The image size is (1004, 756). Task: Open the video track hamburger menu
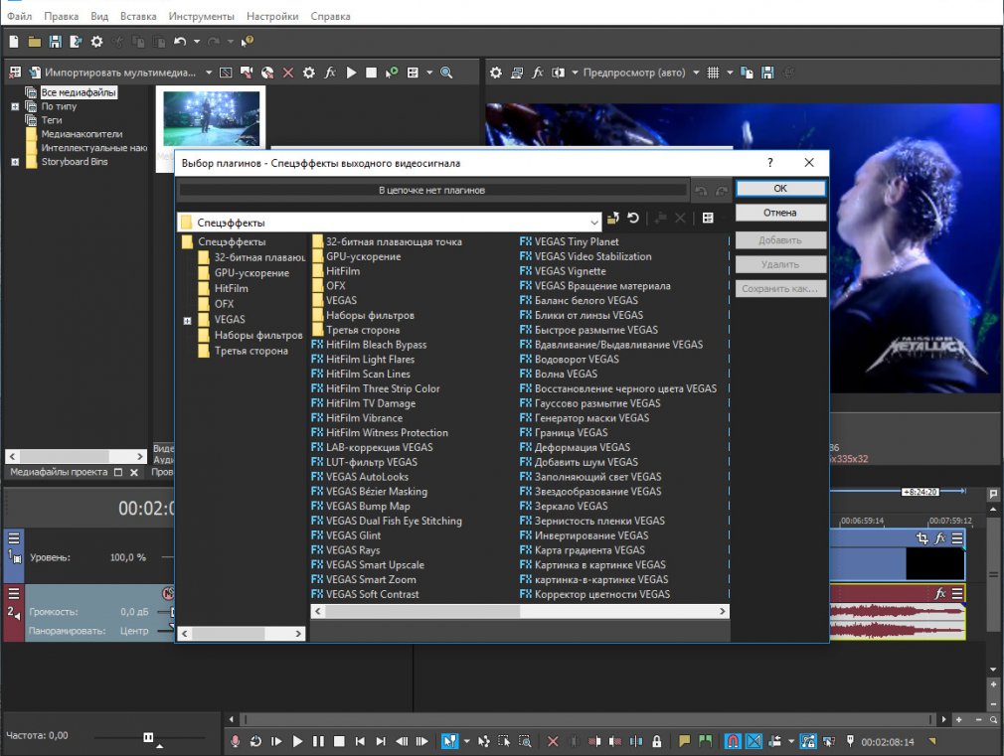(x=14, y=538)
